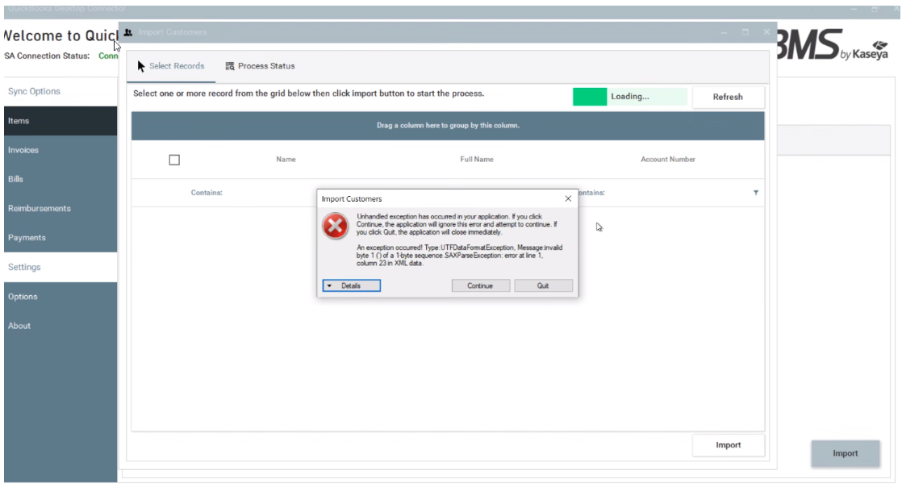Sort by the Account Number column header
This screenshot has height=487, width=902.
[x=668, y=160]
